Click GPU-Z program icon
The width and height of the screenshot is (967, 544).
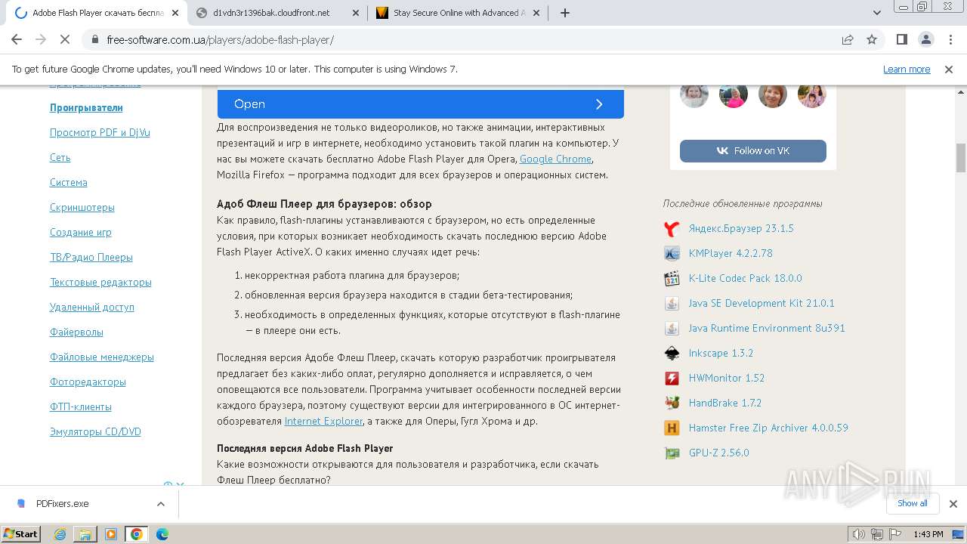click(x=672, y=453)
